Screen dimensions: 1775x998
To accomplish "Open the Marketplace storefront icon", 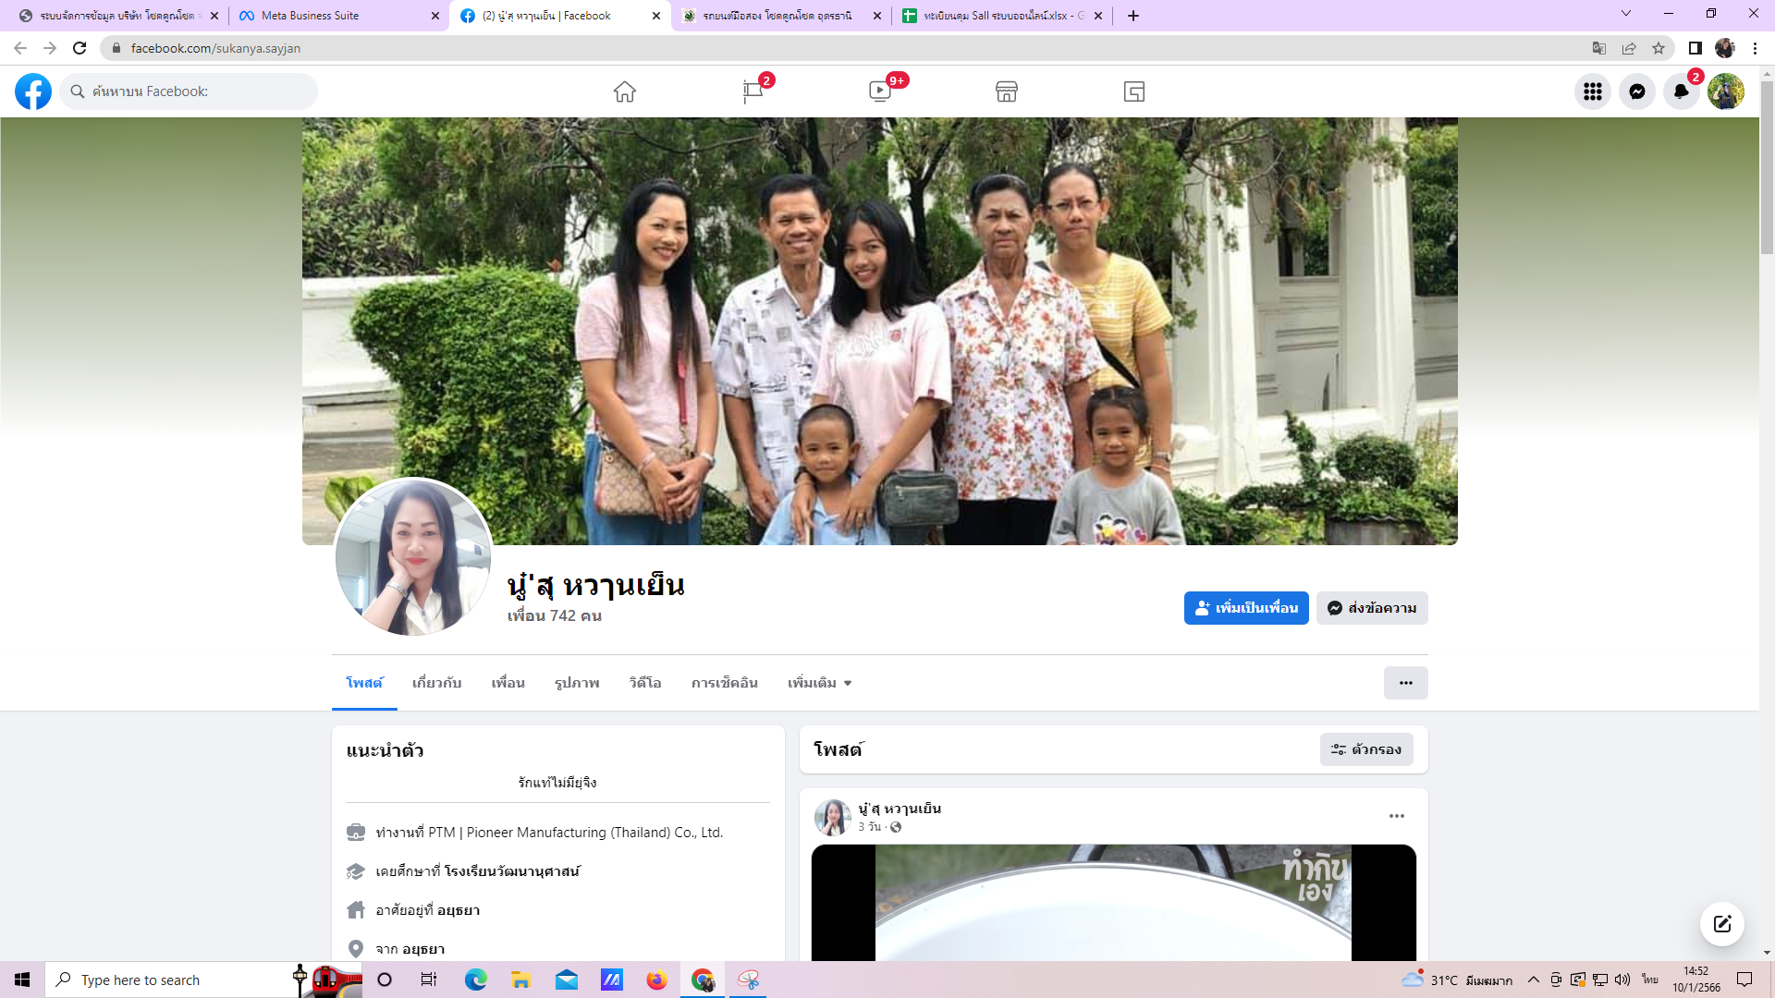I will tap(1007, 91).
